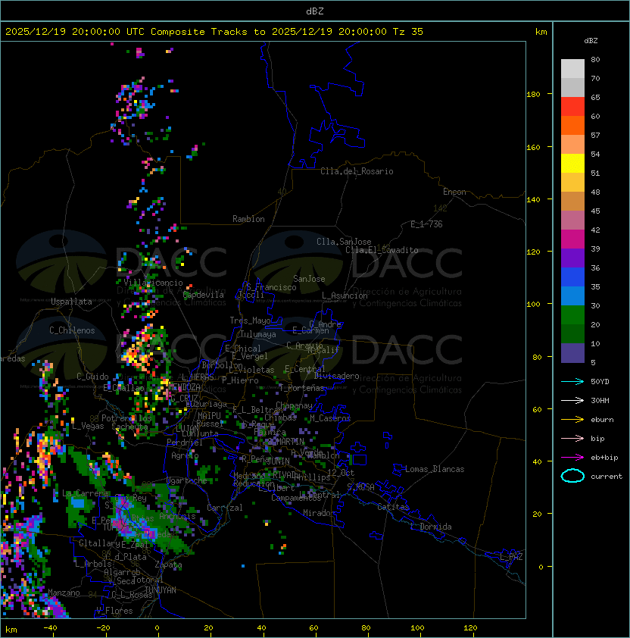The image size is (630, 638).
Task: Select the 'Manzano' map label
Action: click(64, 593)
